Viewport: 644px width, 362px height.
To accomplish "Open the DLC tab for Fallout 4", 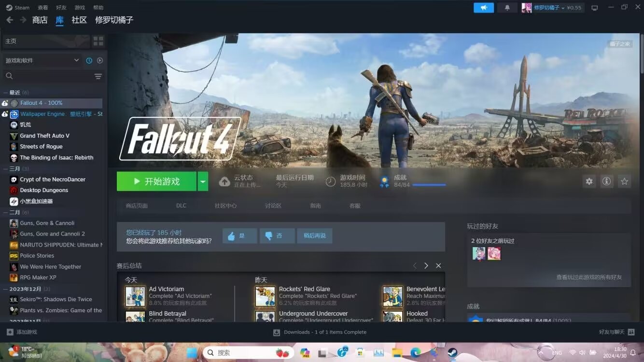I will 181,206.
